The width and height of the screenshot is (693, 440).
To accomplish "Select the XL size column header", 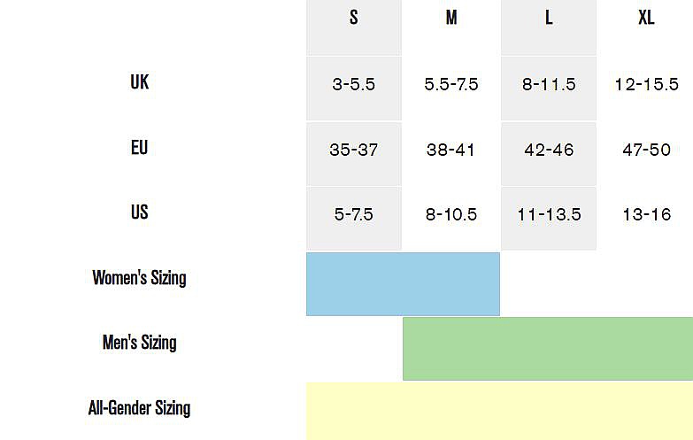I will tap(646, 19).
